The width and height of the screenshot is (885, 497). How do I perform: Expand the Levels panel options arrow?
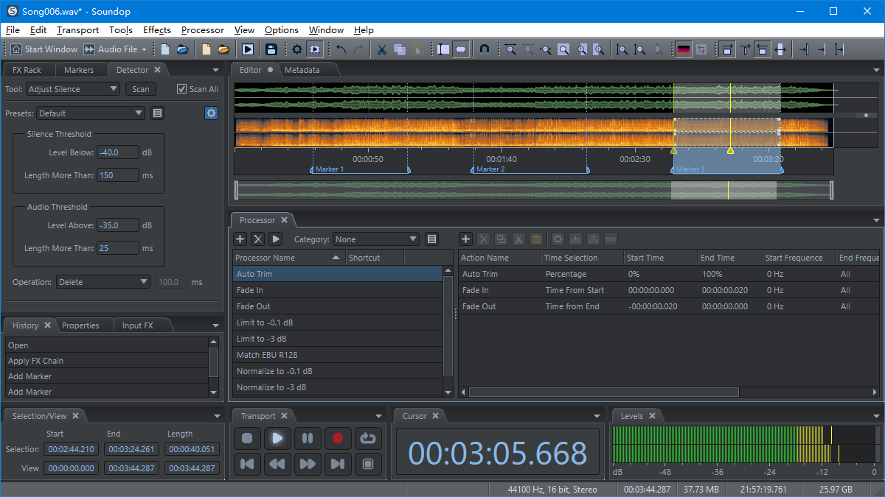pyautogui.click(x=876, y=416)
